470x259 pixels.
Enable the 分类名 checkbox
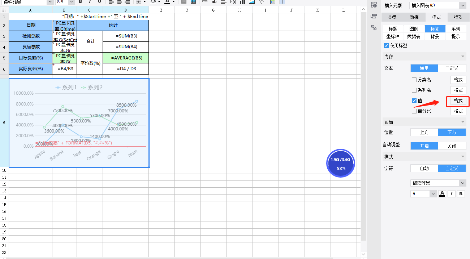pos(414,80)
